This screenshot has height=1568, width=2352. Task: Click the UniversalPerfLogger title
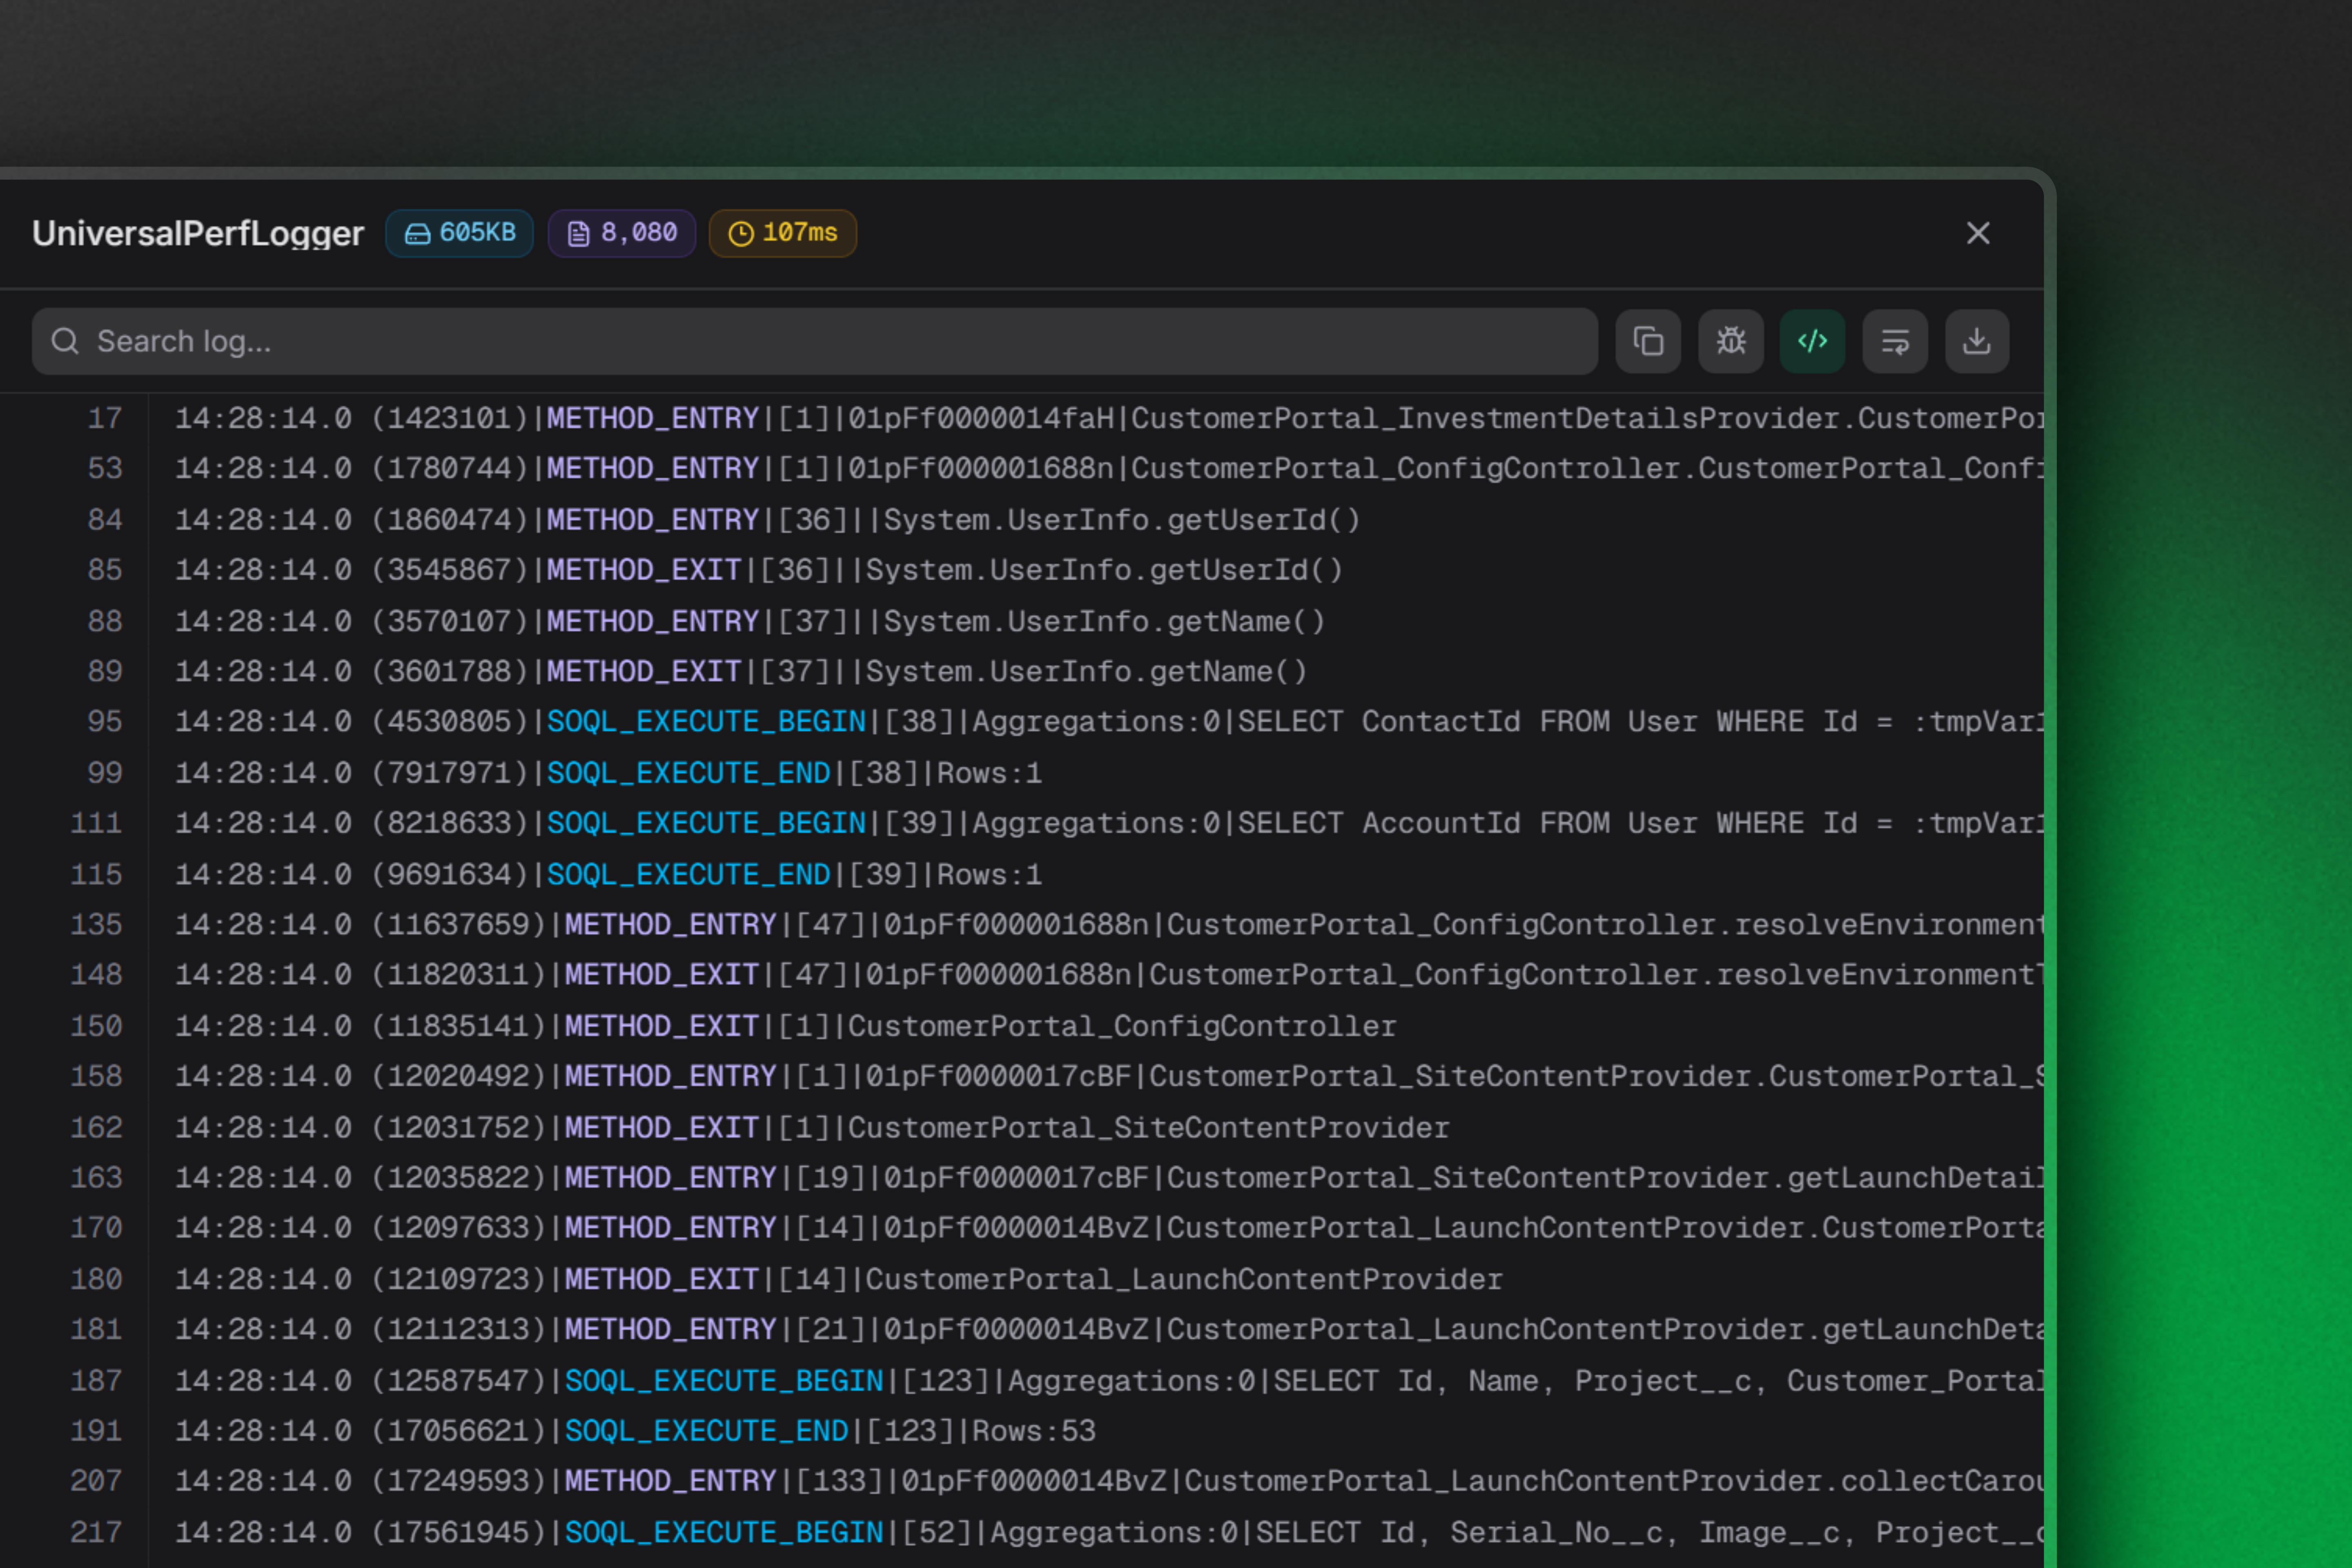(x=198, y=233)
